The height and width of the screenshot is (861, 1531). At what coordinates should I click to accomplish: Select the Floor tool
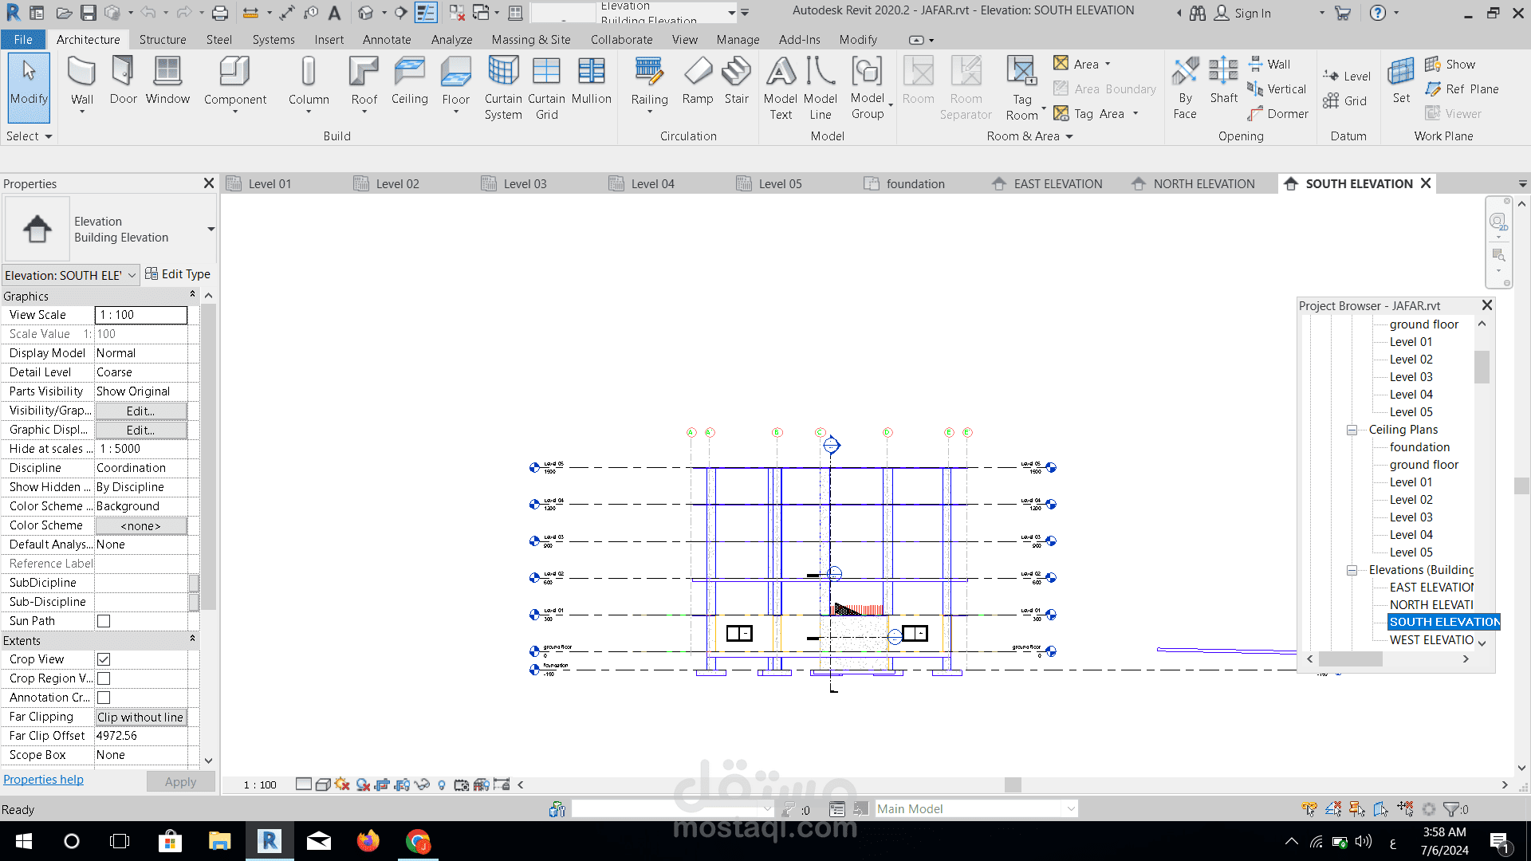[455, 84]
